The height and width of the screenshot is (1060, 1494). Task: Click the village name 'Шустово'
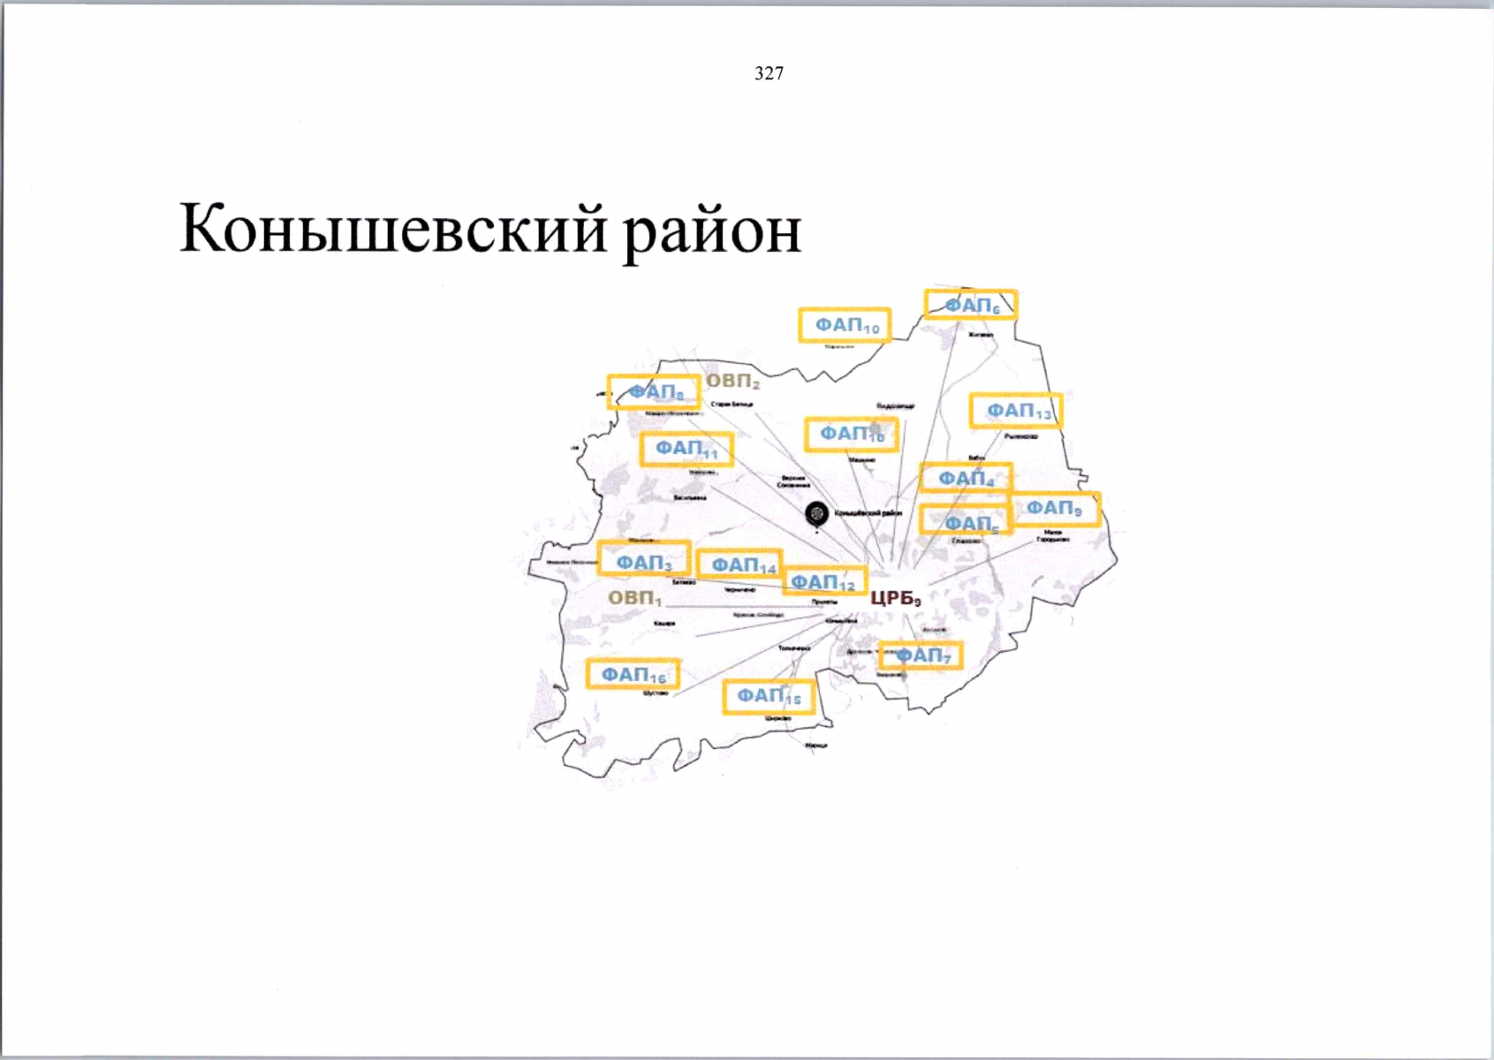coord(655,693)
